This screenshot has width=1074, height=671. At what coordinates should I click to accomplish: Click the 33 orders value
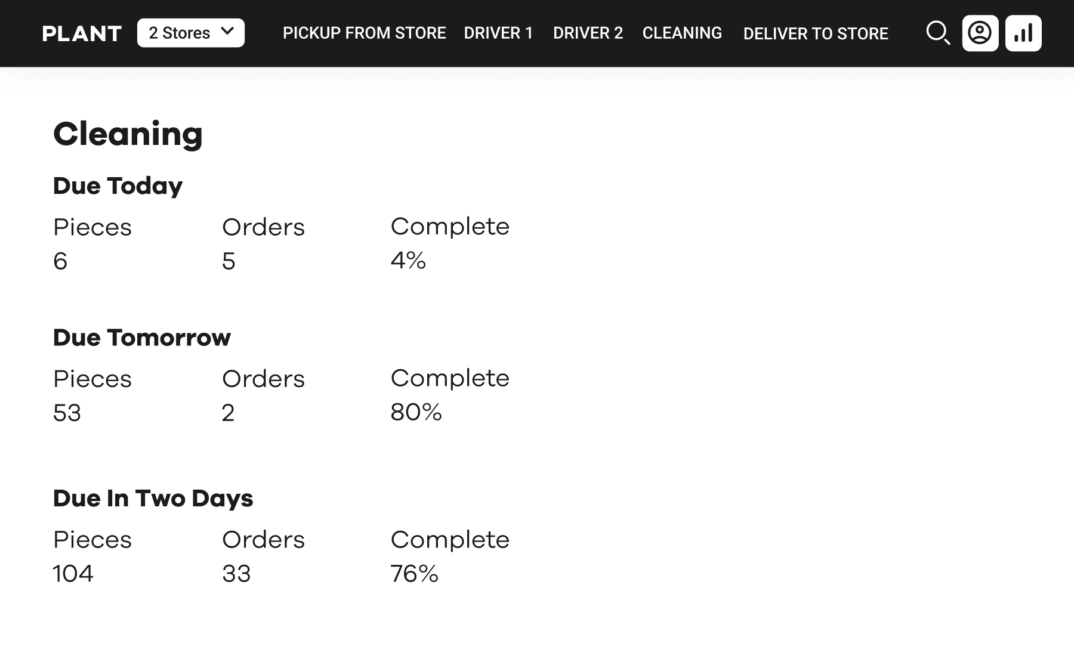236,574
